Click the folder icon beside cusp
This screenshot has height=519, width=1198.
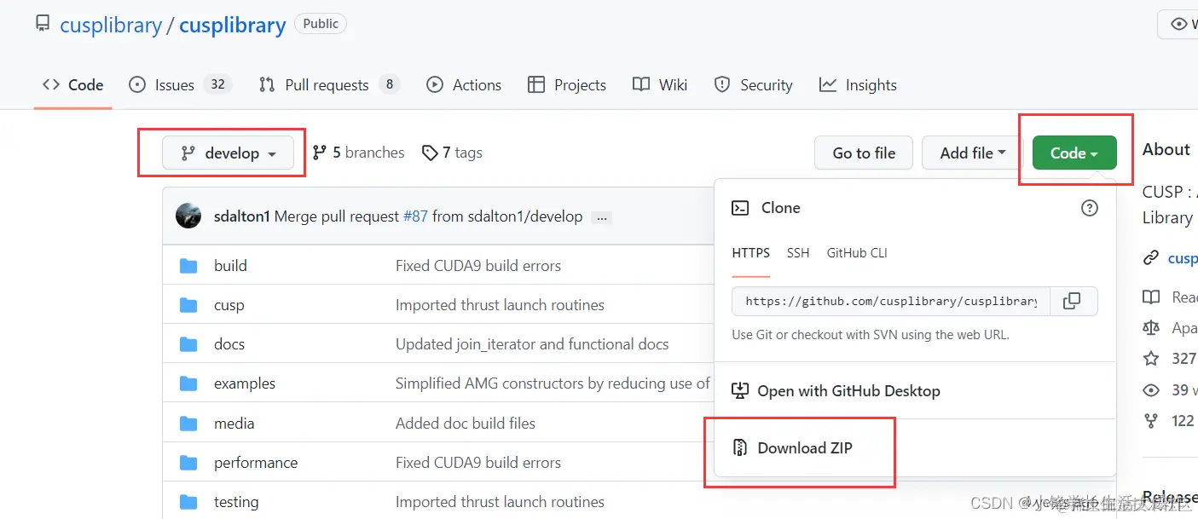188,305
